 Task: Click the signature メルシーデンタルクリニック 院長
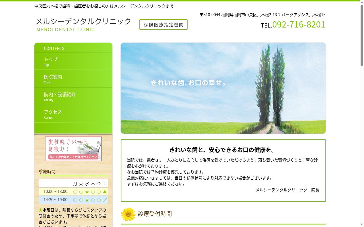[x=287, y=190]
